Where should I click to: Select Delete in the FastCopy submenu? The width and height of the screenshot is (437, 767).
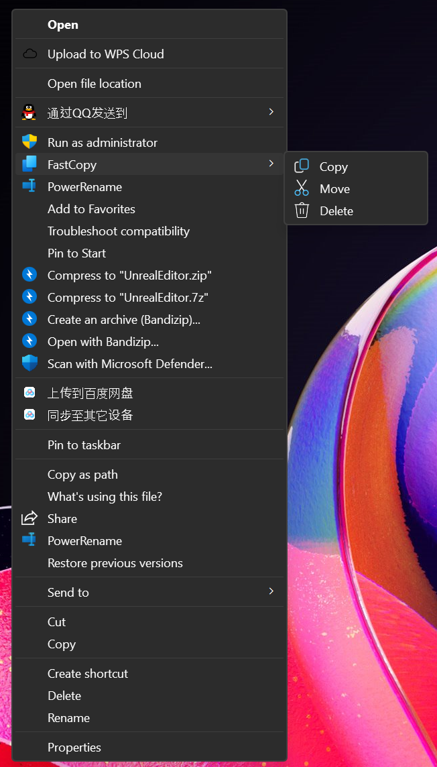[356, 211]
